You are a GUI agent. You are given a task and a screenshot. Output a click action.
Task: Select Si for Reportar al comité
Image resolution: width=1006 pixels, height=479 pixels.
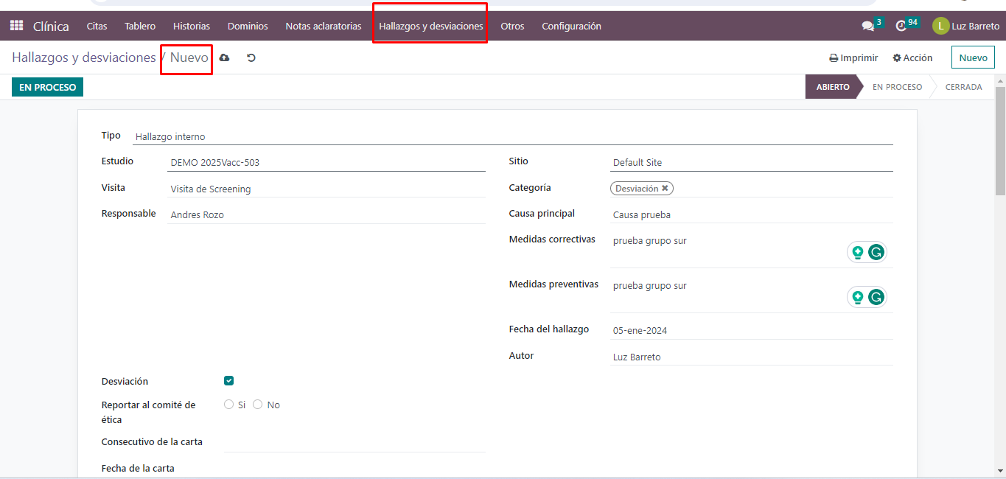click(x=228, y=405)
